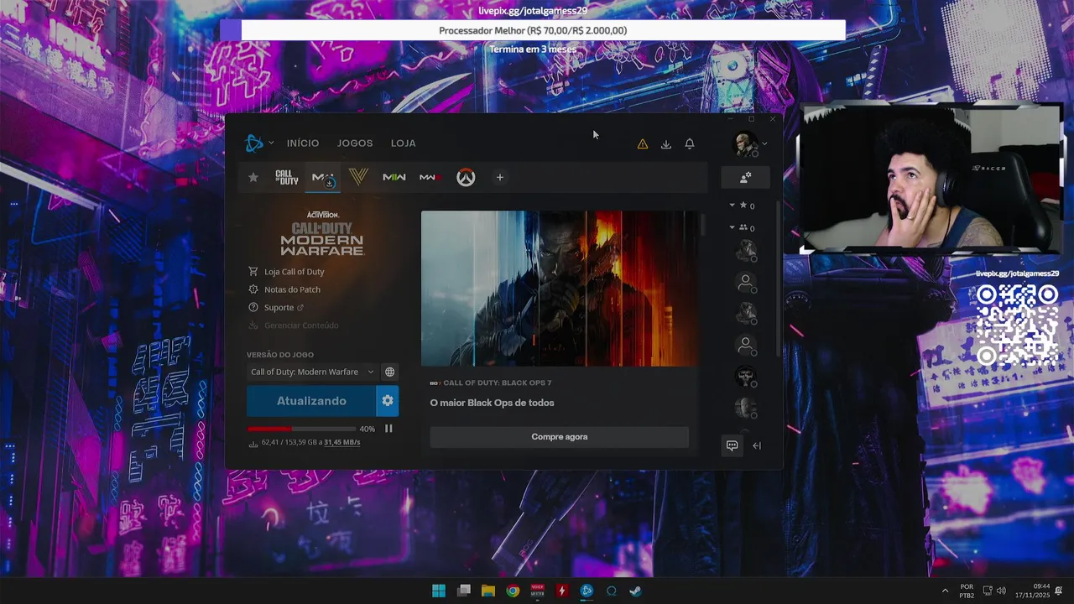The width and height of the screenshot is (1074, 604).
Task: Add a game with the plus button
Action: [x=500, y=177]
